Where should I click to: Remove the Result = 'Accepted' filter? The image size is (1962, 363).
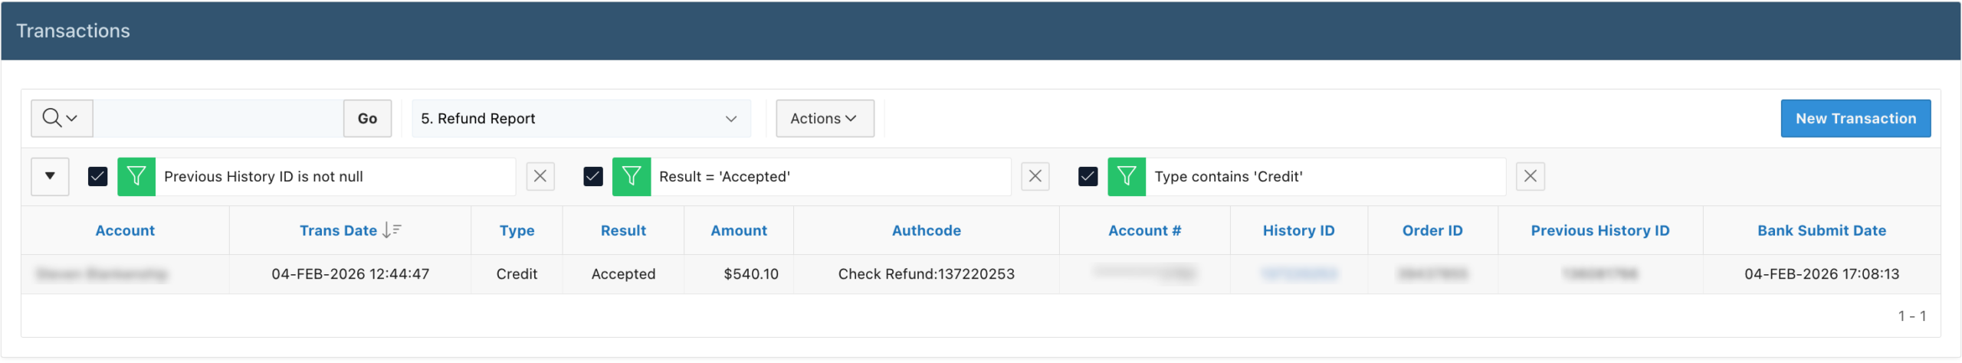pos(1035,177)
